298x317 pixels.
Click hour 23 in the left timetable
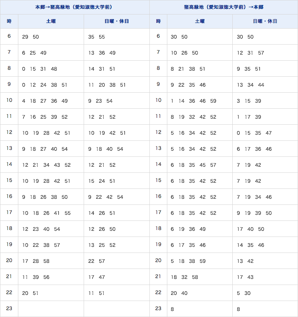pos(9,309)
